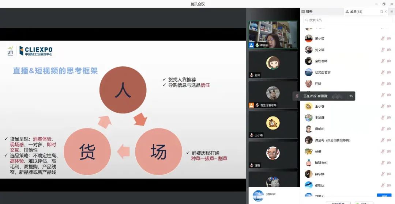Unmute microphone of 全盼老师
The width and height of the screenshot is (395, 204).
pyautogui.click(x=383, y=61)
